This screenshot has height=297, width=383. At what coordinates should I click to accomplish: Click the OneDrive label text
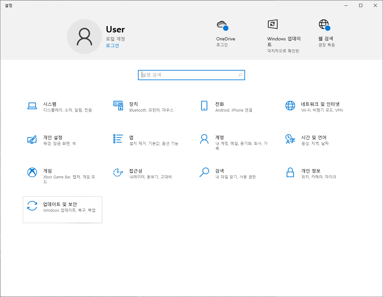tap(226, 39)
